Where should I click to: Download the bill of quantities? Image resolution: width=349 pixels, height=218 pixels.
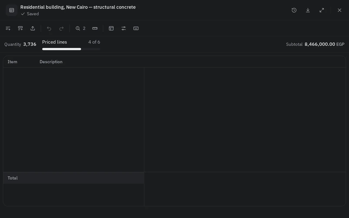308,10
